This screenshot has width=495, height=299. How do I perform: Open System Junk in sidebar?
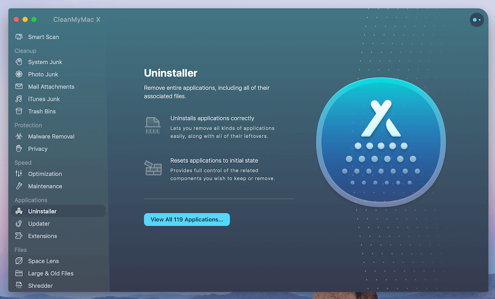[x=45, y=62]
